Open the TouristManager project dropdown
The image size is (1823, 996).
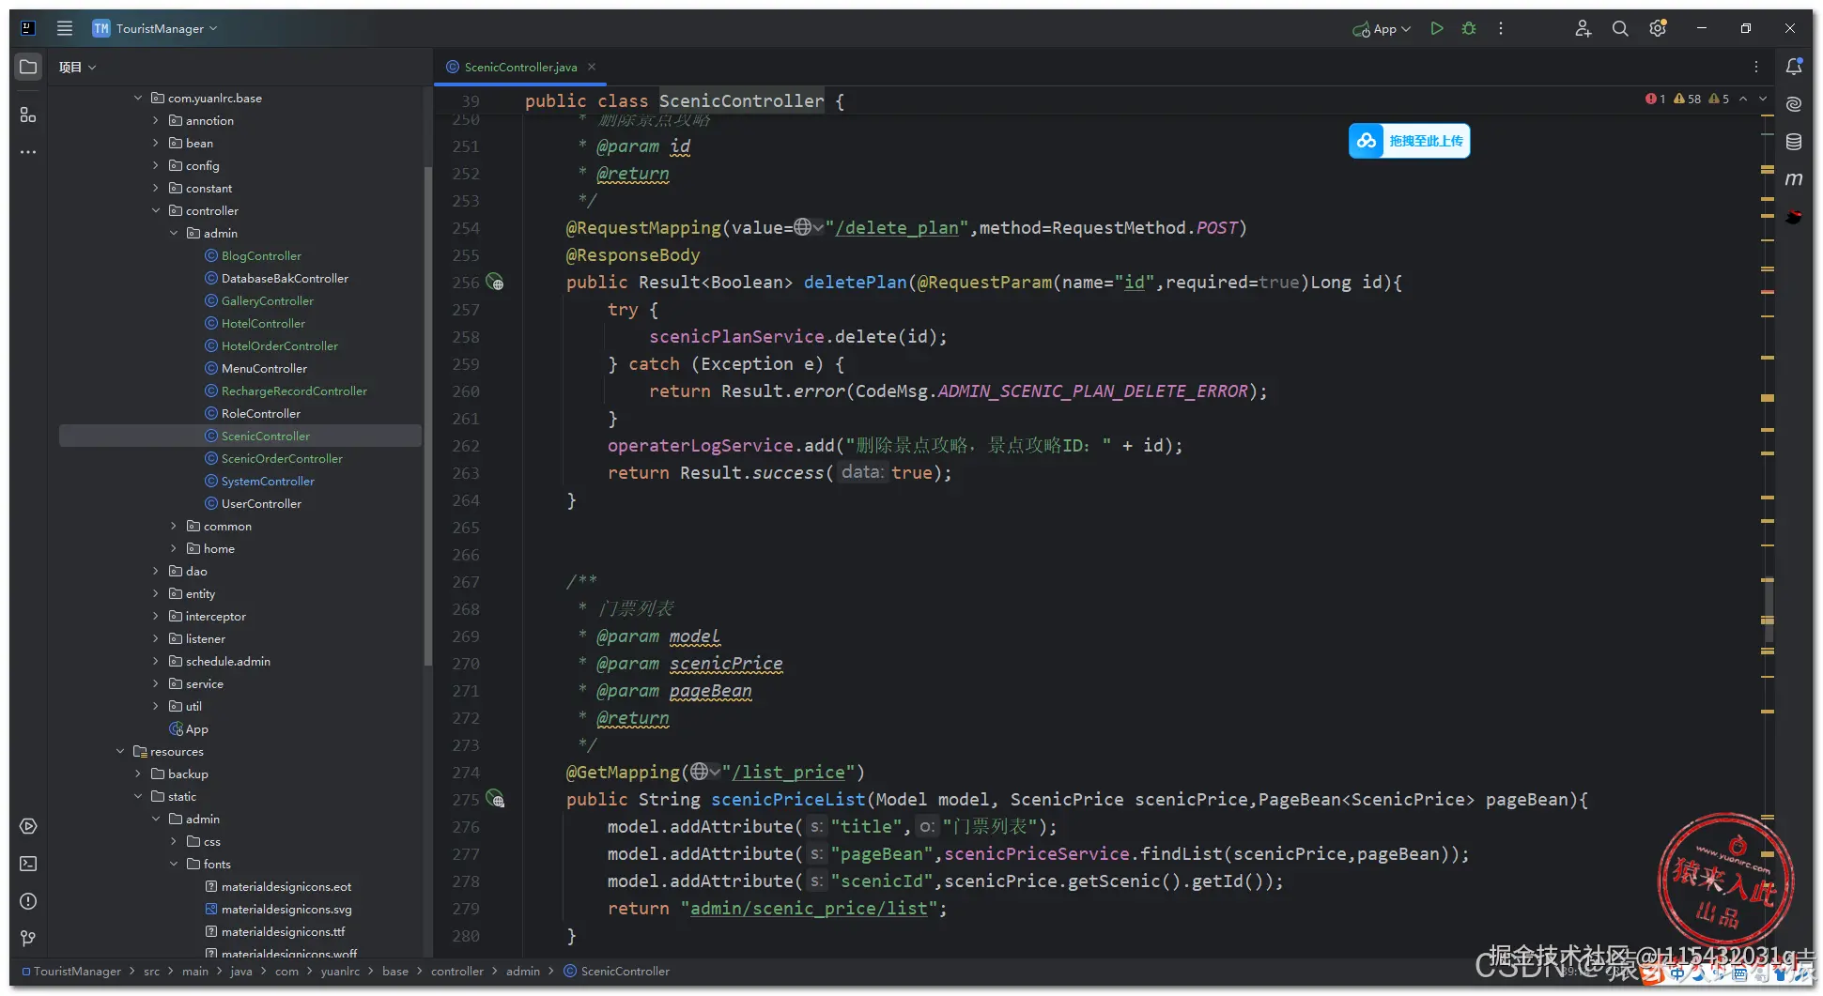click(x=155, y=28)
